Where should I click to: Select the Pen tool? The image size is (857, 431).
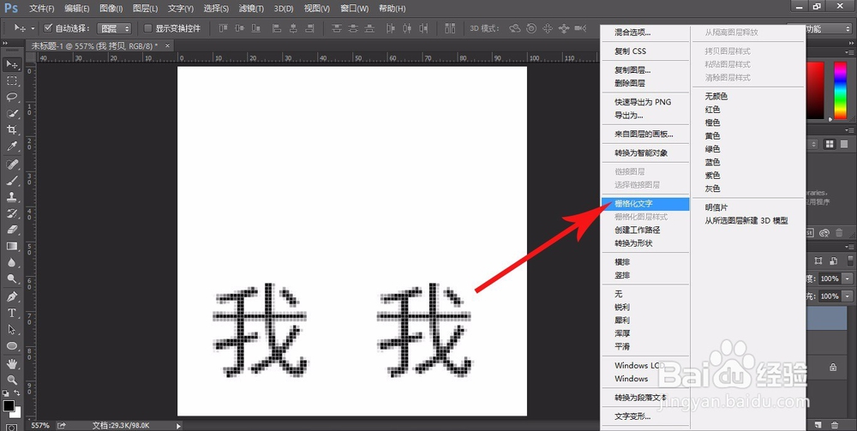pos(12,297)
